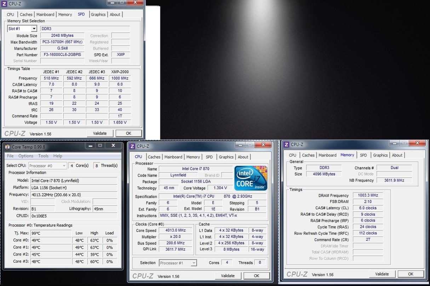
Task: Click OK in the SPD window
Action: 128,133
